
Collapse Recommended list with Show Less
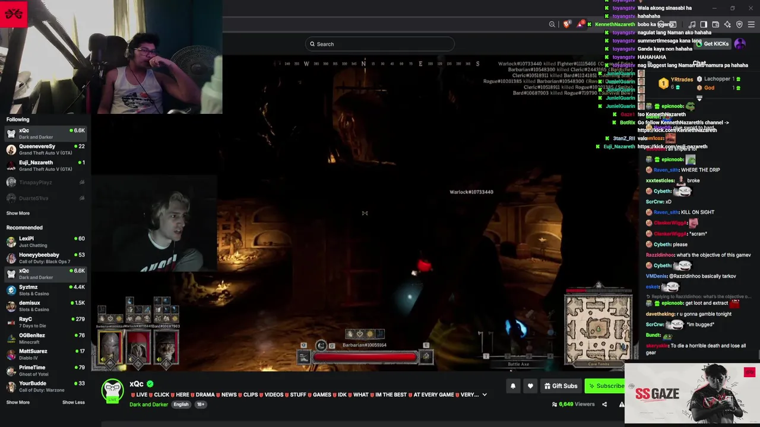click(x=74, y=402)
